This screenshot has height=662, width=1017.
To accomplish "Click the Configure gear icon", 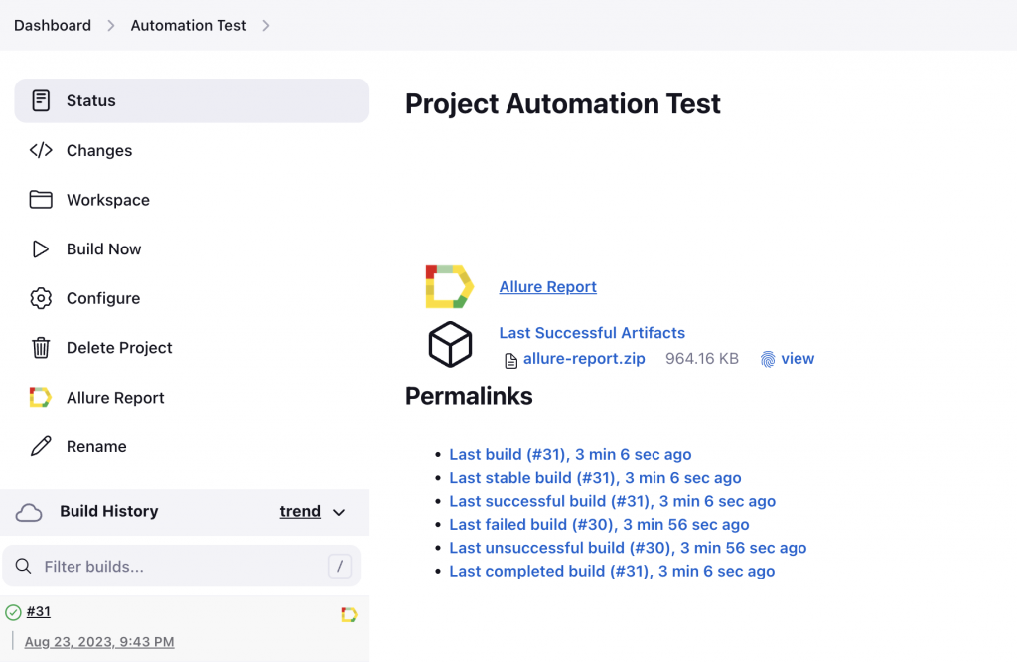I will click(41, 298).
